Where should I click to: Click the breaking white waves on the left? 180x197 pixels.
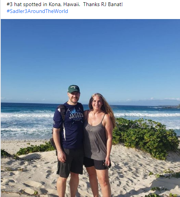(x=28, y=115)
